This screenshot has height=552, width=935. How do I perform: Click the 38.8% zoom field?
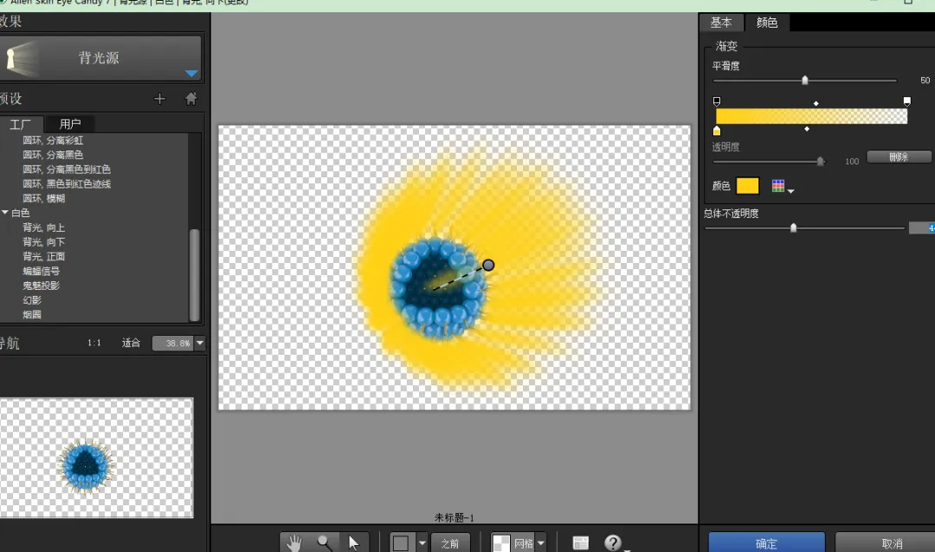(173, 343)
